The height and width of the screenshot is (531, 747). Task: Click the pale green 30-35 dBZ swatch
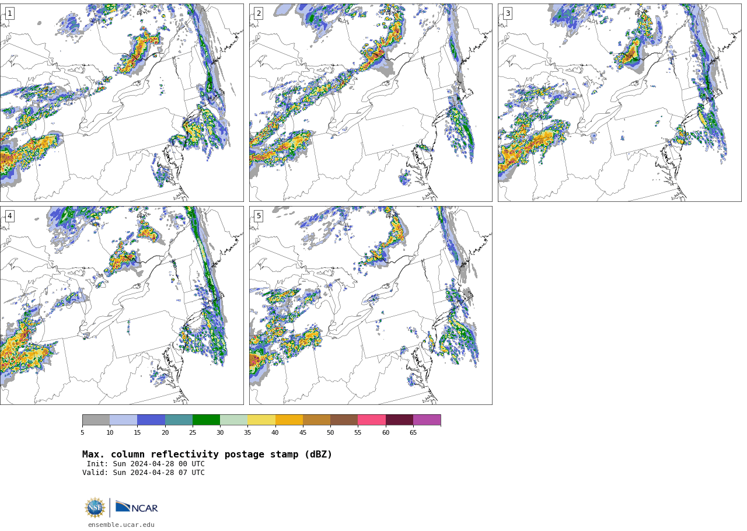(233, 420)
